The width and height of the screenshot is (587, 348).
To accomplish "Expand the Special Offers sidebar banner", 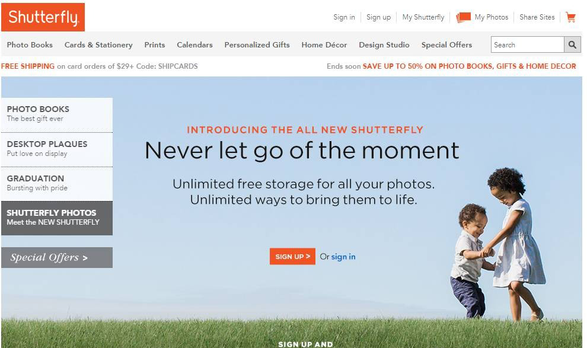I will click(57, 257).
